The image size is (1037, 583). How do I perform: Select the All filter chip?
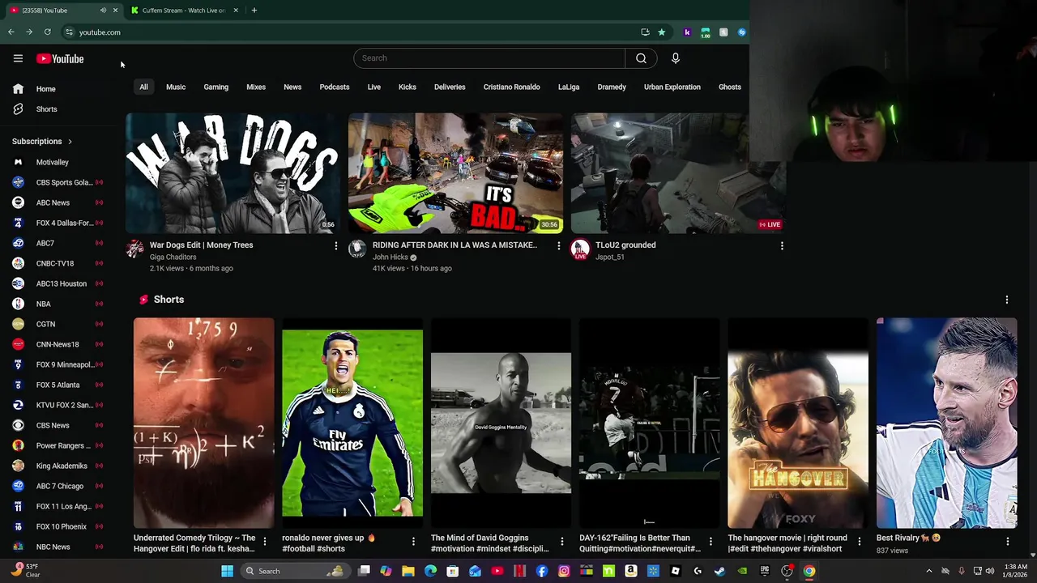143,87
